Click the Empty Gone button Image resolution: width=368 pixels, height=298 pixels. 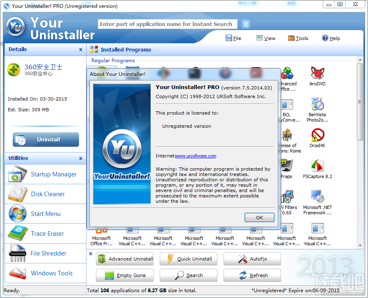(x=125, y=275)
